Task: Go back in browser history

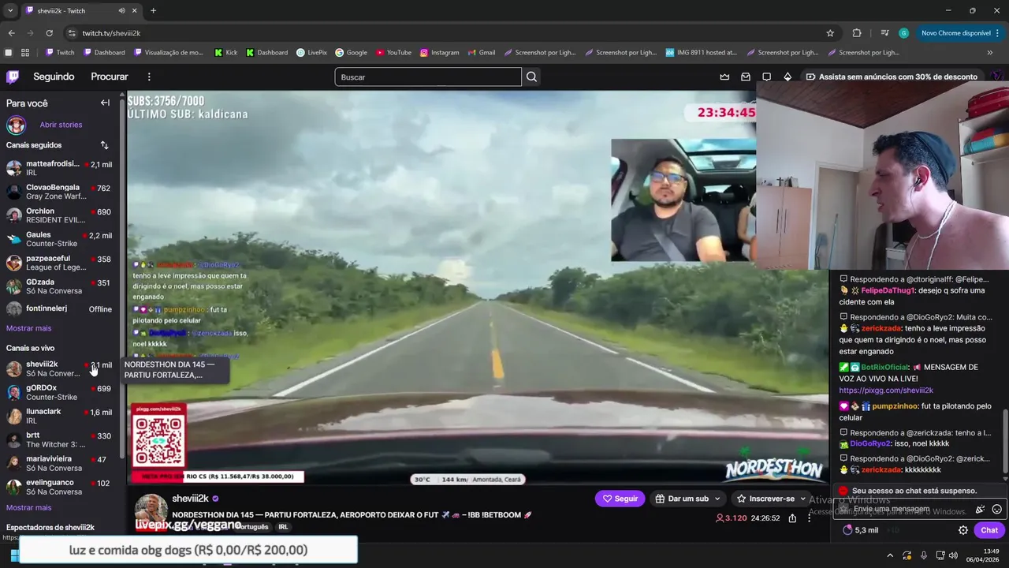Action: tap(11, 33)
